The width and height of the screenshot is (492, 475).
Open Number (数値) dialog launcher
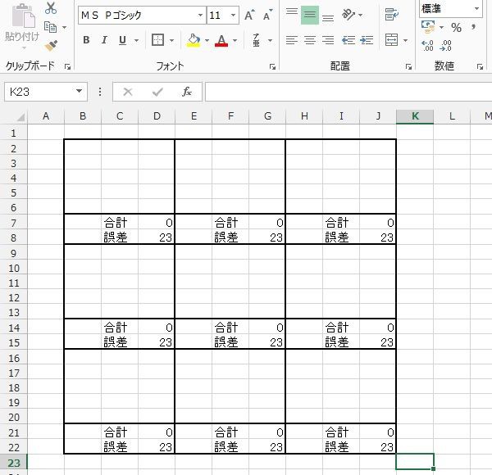480,66
